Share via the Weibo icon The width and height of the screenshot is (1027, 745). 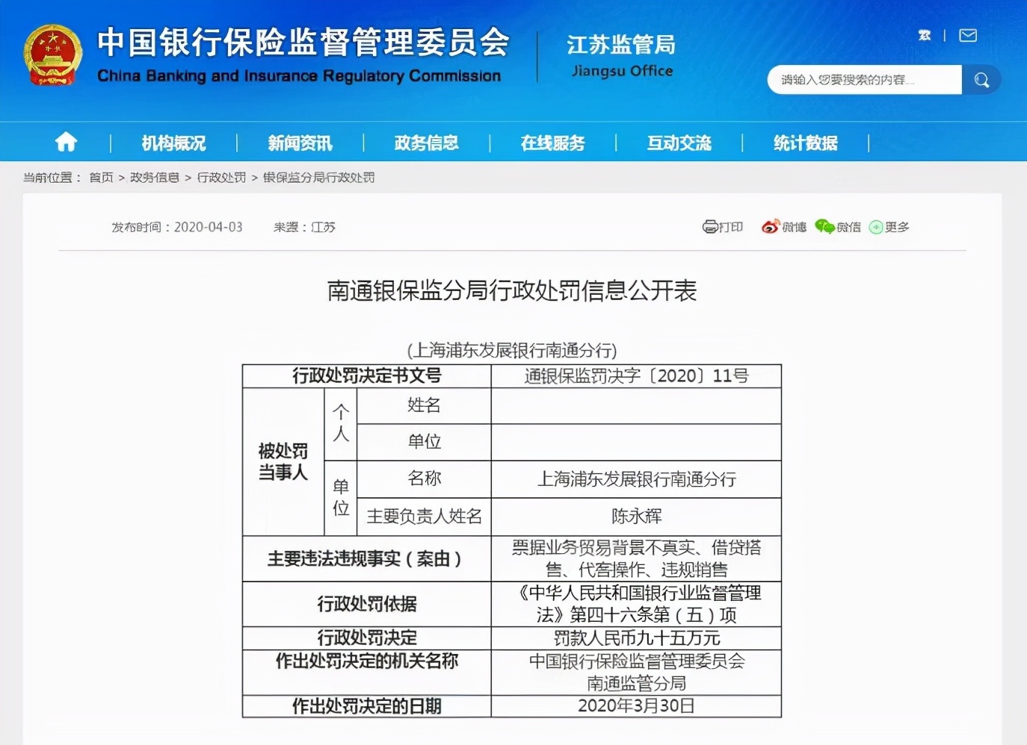pyautogui.click(x=770, y=227)
